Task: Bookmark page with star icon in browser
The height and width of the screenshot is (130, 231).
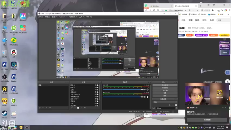Action: tap(190, 10)
